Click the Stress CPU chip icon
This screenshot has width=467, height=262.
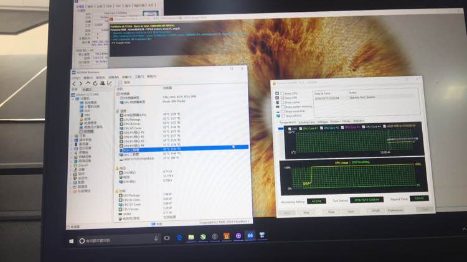pos(277,93)
